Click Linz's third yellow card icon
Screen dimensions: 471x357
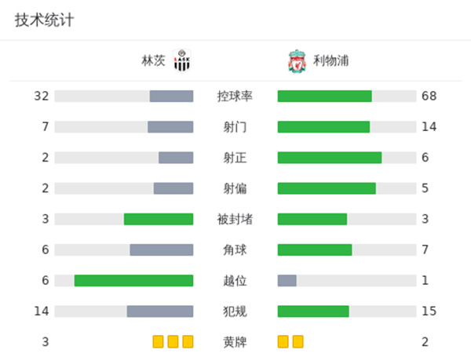click(x=188, y=341)
